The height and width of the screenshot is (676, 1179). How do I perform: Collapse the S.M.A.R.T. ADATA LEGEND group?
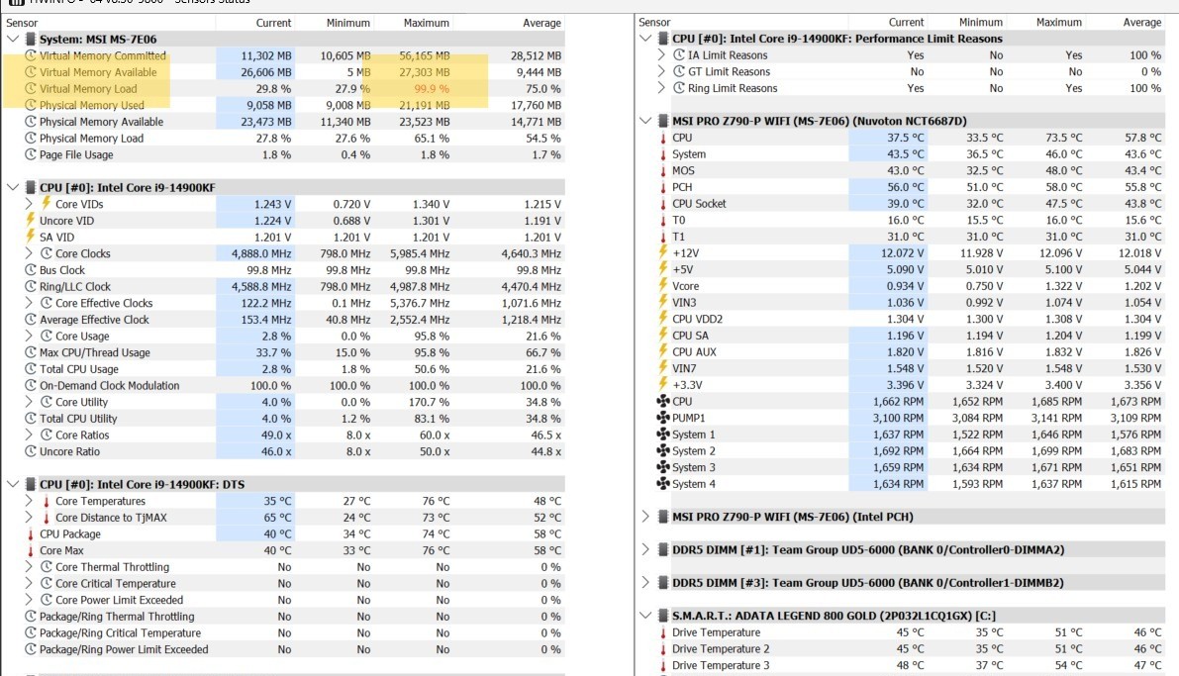pyautogui.click(x=645, y=615)
